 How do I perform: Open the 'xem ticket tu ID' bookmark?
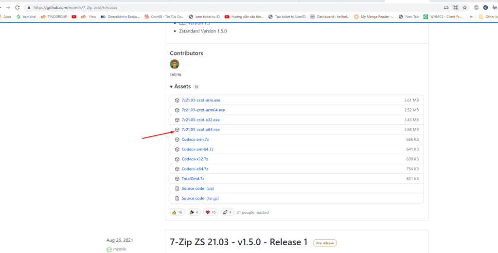(204, 17)
